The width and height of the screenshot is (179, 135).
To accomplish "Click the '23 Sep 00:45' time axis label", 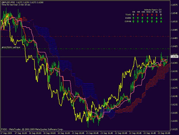I will 164,133.
